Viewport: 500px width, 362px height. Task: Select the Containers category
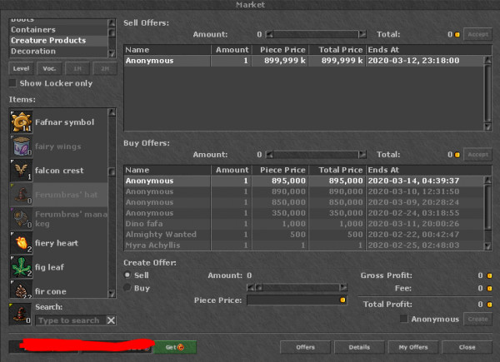point(58,30)
